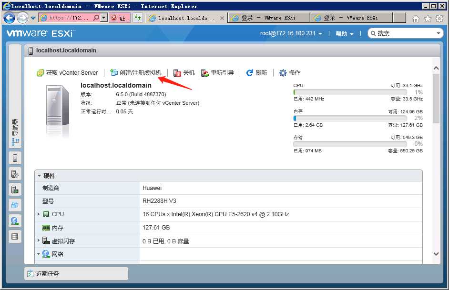Click the Manage icon in sidebar
449x290 pixels.
point(15,174)
